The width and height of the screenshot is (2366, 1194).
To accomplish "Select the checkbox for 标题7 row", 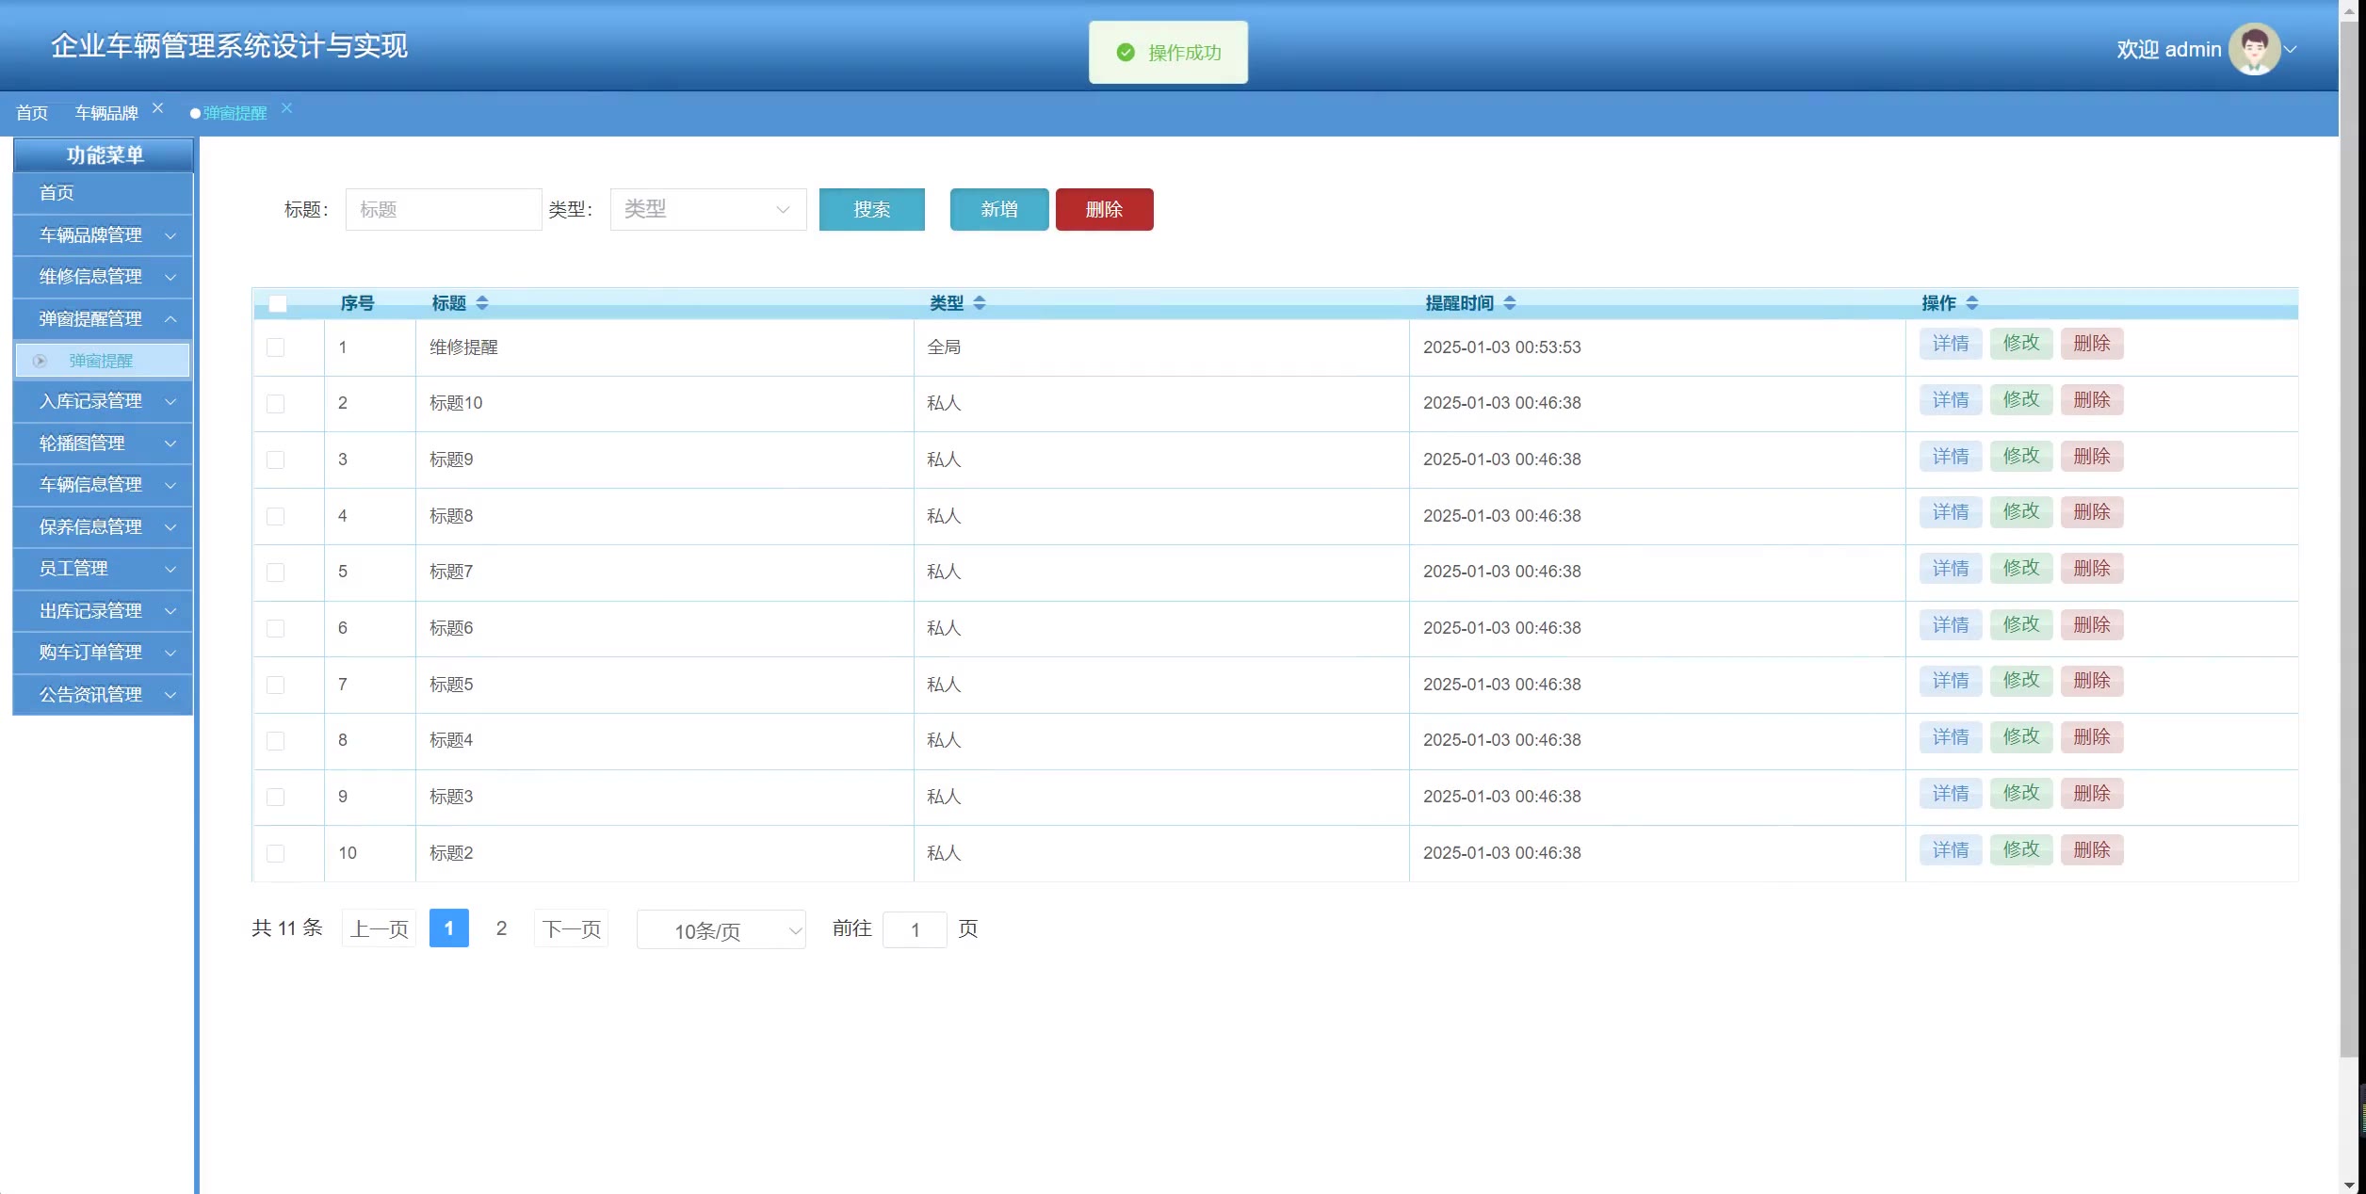I will [x=275, y=572].
